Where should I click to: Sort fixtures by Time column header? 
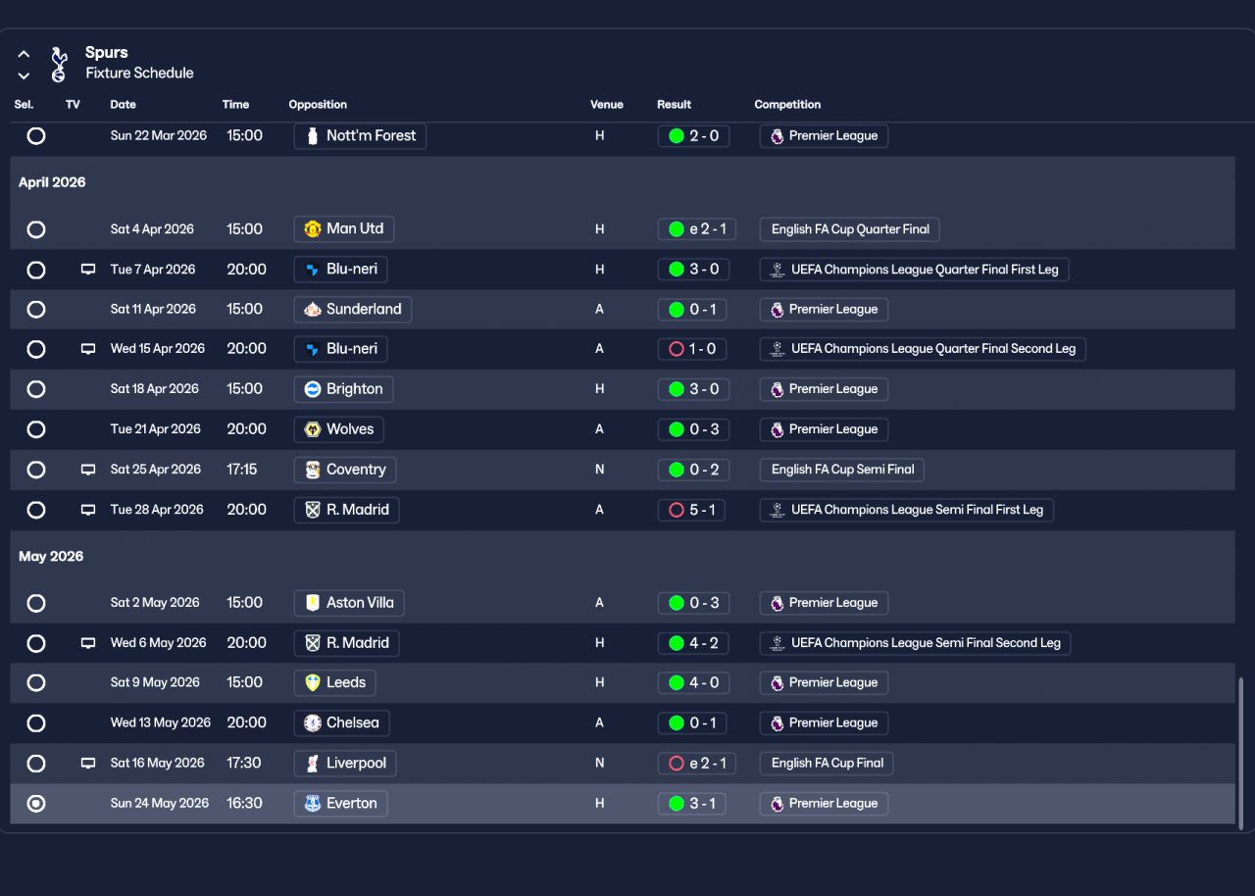pos(236,105)
